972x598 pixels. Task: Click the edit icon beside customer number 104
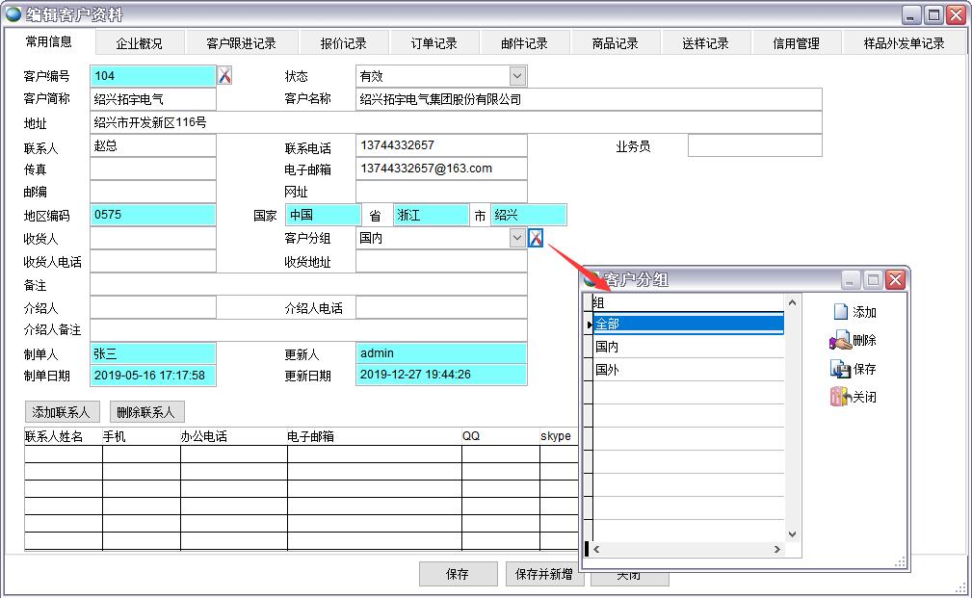point(224,76)
